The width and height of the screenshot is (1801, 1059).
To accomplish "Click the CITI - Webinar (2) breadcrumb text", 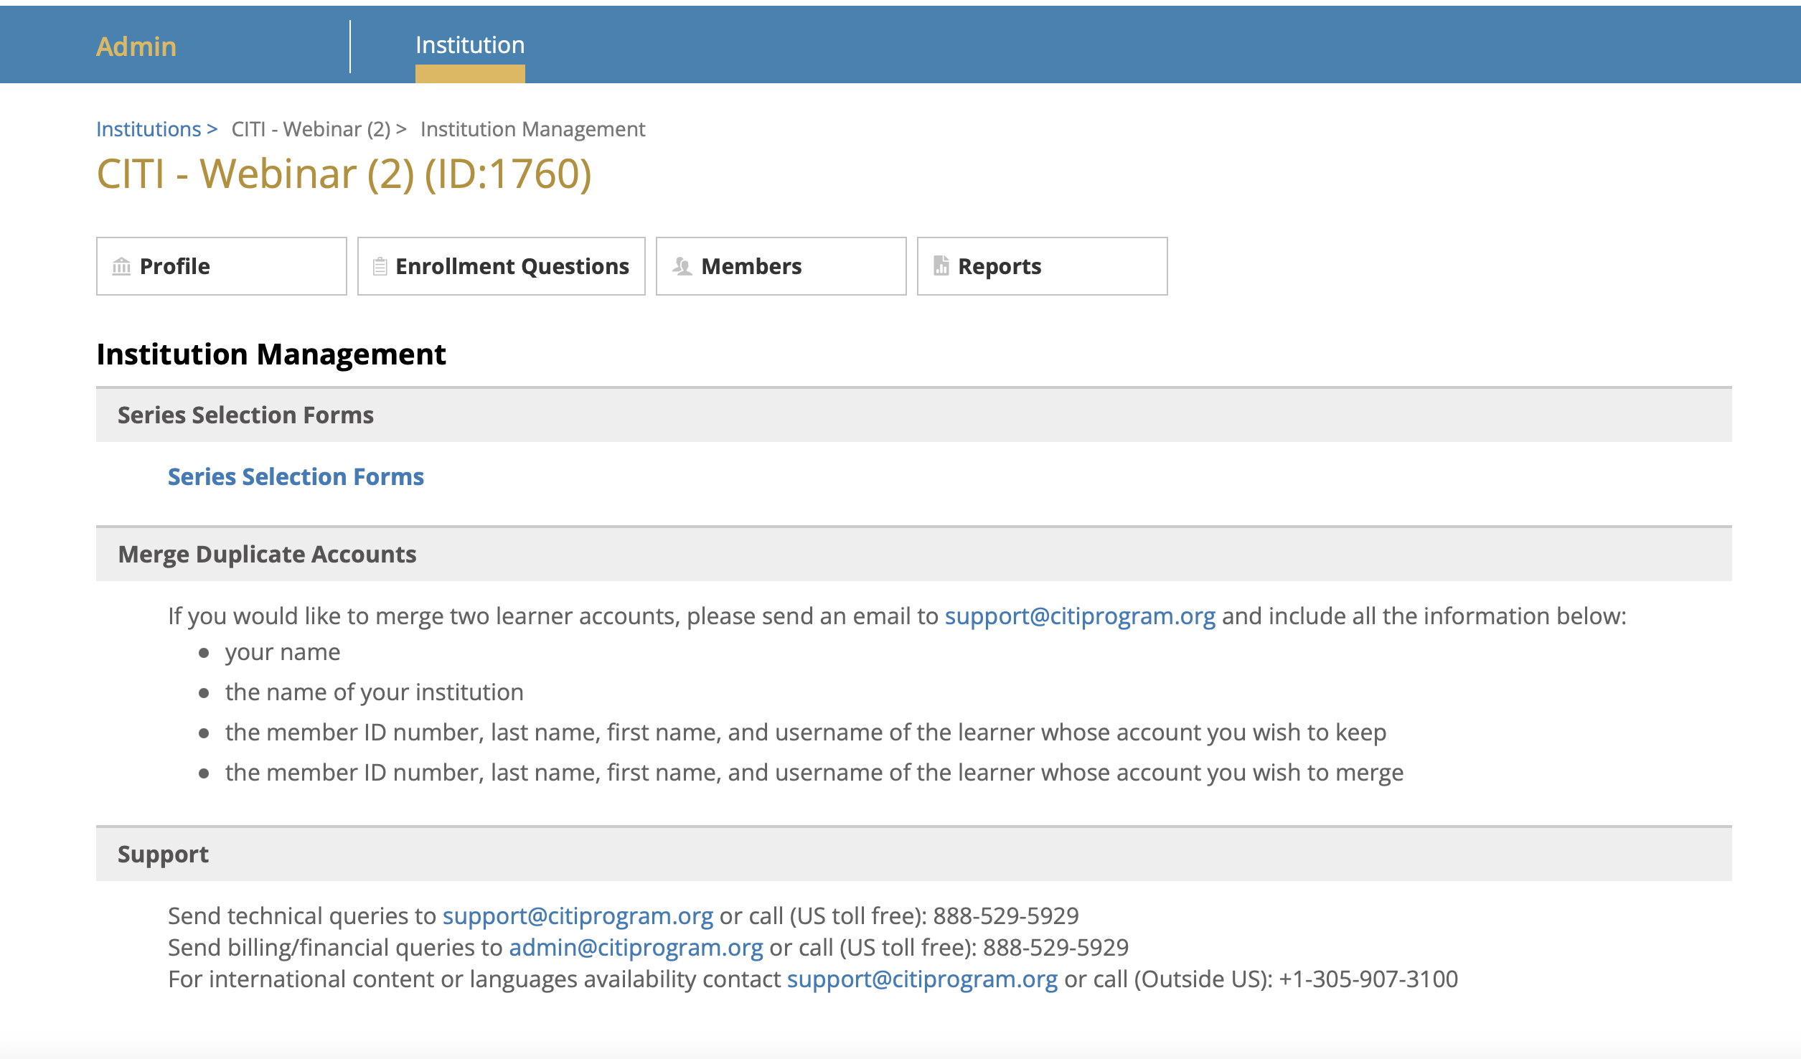I will coord(311,129).
